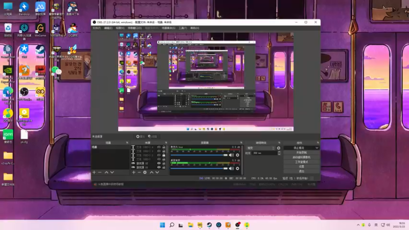Image resolution: width=409 pixels, height=230 pixels.
Task: Open Steam desktop shortcut
Action: (x=40, y=52)
